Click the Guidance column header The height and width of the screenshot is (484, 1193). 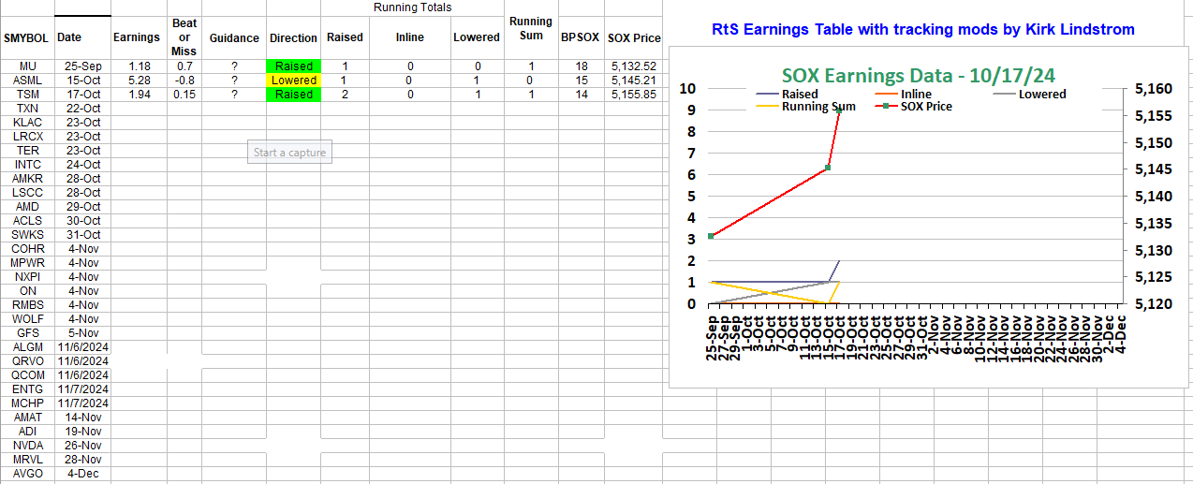(234, 38)
